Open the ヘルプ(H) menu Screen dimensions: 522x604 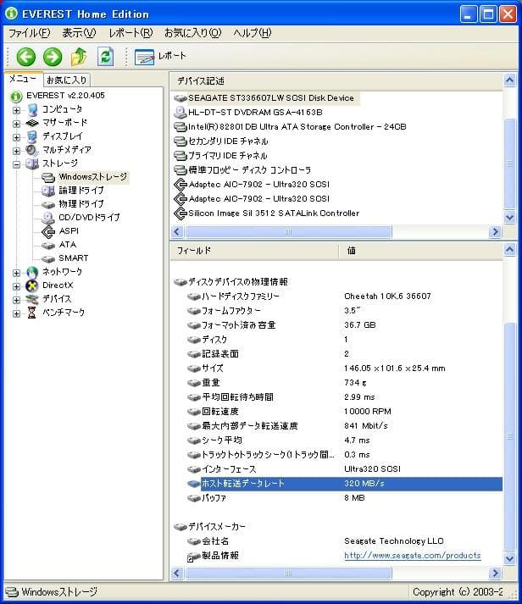252,33
